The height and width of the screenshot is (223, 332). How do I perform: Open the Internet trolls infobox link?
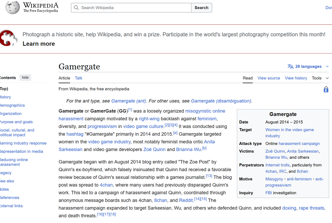click(277, 165)
